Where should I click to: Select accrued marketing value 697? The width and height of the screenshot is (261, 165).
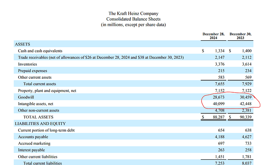221,144
